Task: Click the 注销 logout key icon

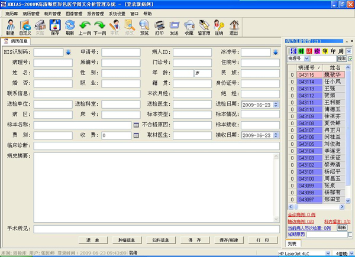Action: (x=219, y=27)
